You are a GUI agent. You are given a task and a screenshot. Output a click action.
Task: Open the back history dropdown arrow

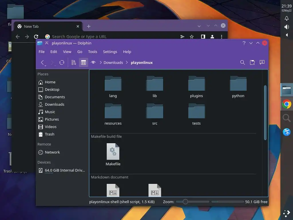pos(45,66)
